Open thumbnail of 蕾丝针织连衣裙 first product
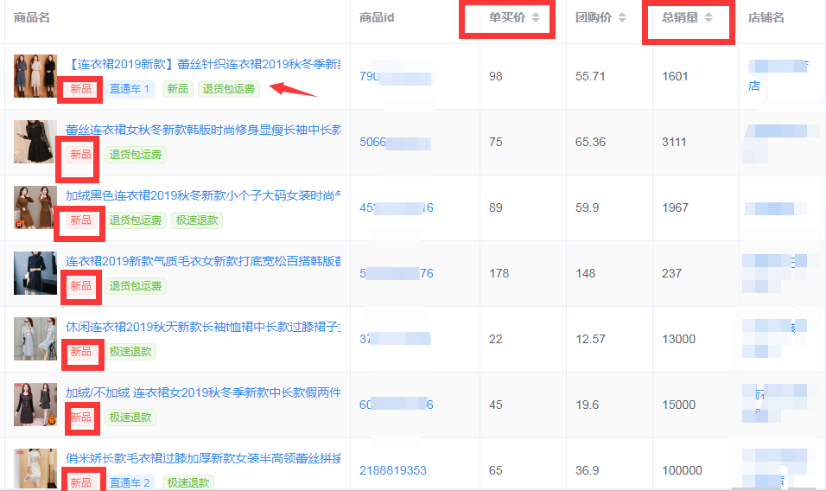826x491 pixels. pyautogui.click(x=35, y=76)
